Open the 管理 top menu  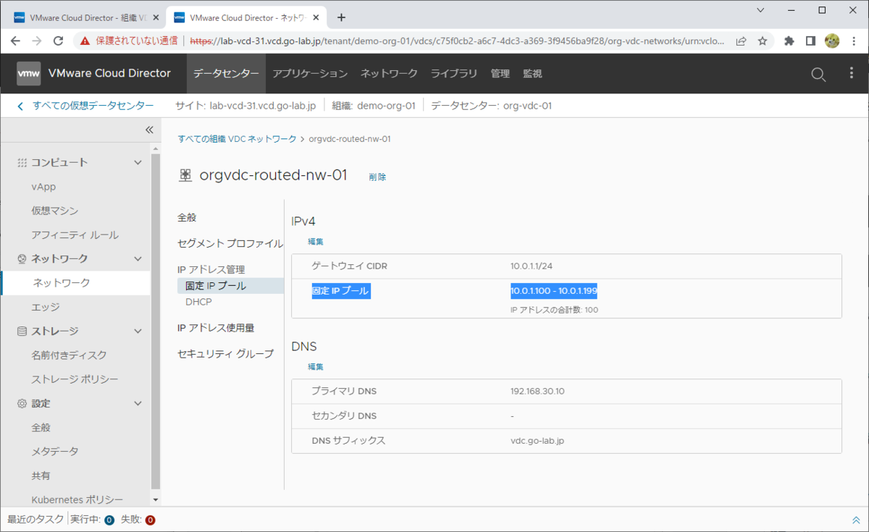pyautogui.click(x=500, y=74)
